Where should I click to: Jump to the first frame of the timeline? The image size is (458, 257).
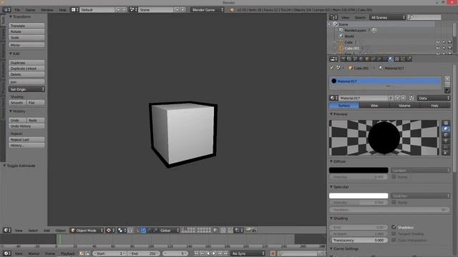click(x=196, y=253)
